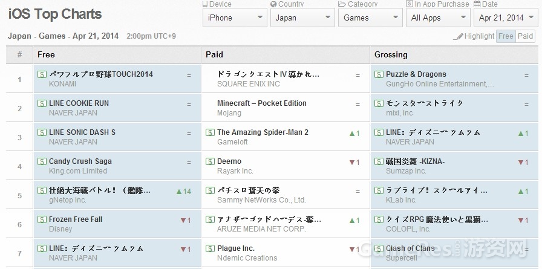Click publisher GungHo Online Entertainment
The width and height of the screenshot is (542, 269).
pos(440,84)
